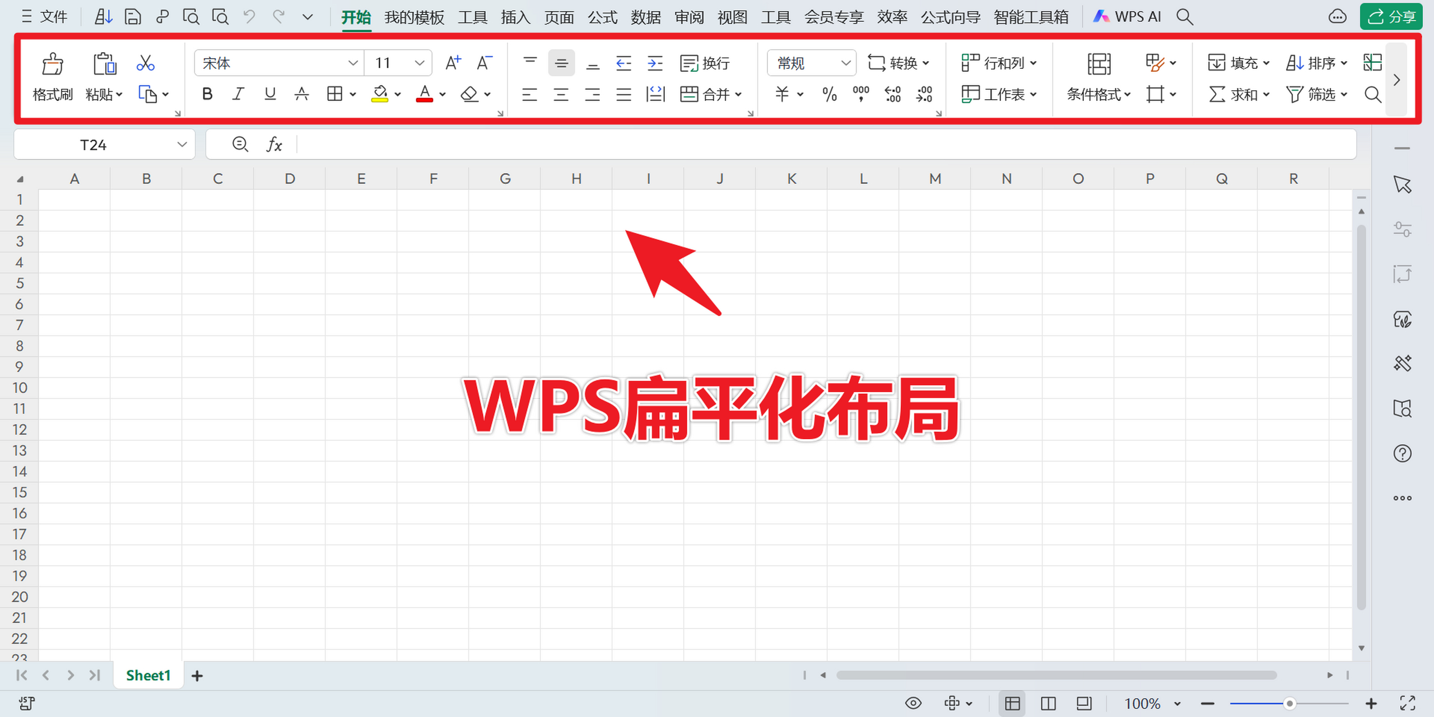Toggle middle vertical alignment

[561, 63]
